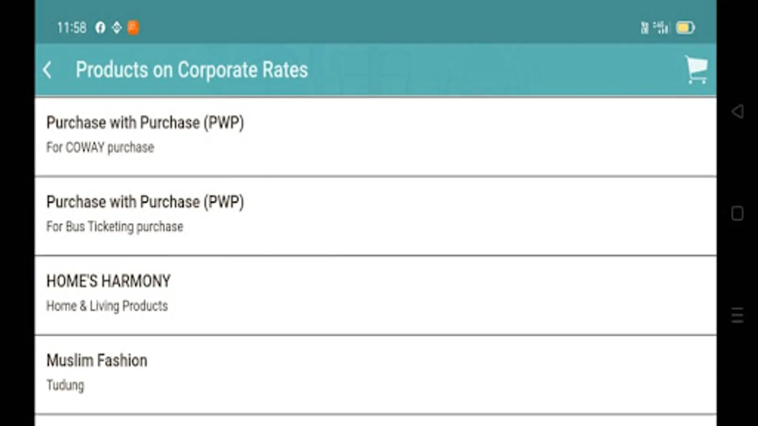Open Purchase with Purchase for COWAY
Screen dimensions: 758x426
(145, 123)
